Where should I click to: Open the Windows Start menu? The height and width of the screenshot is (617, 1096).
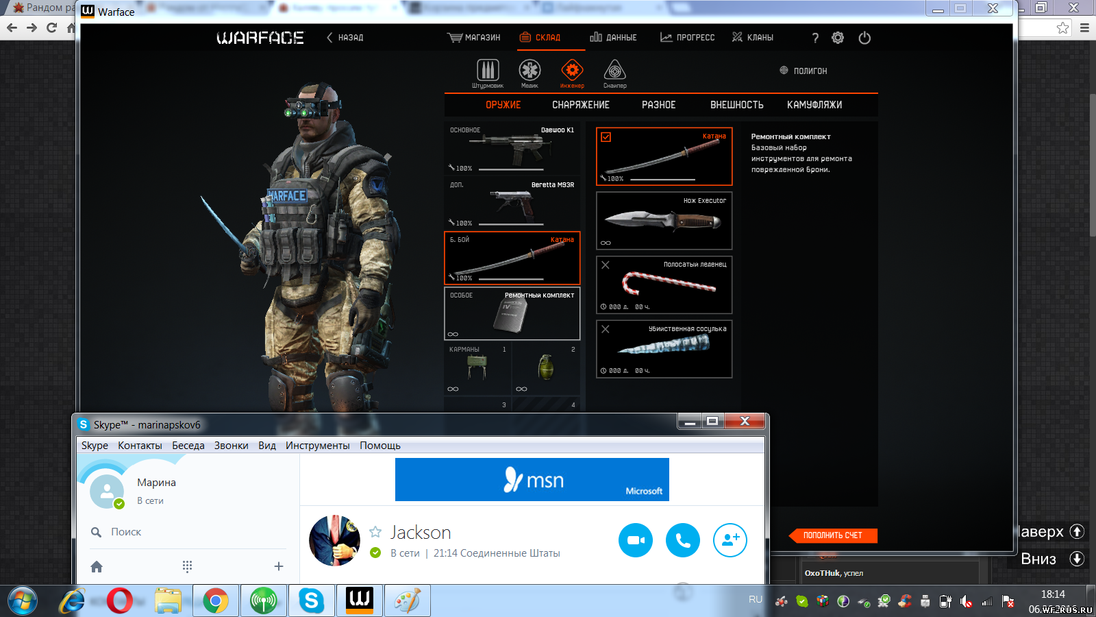click(23, 601)
